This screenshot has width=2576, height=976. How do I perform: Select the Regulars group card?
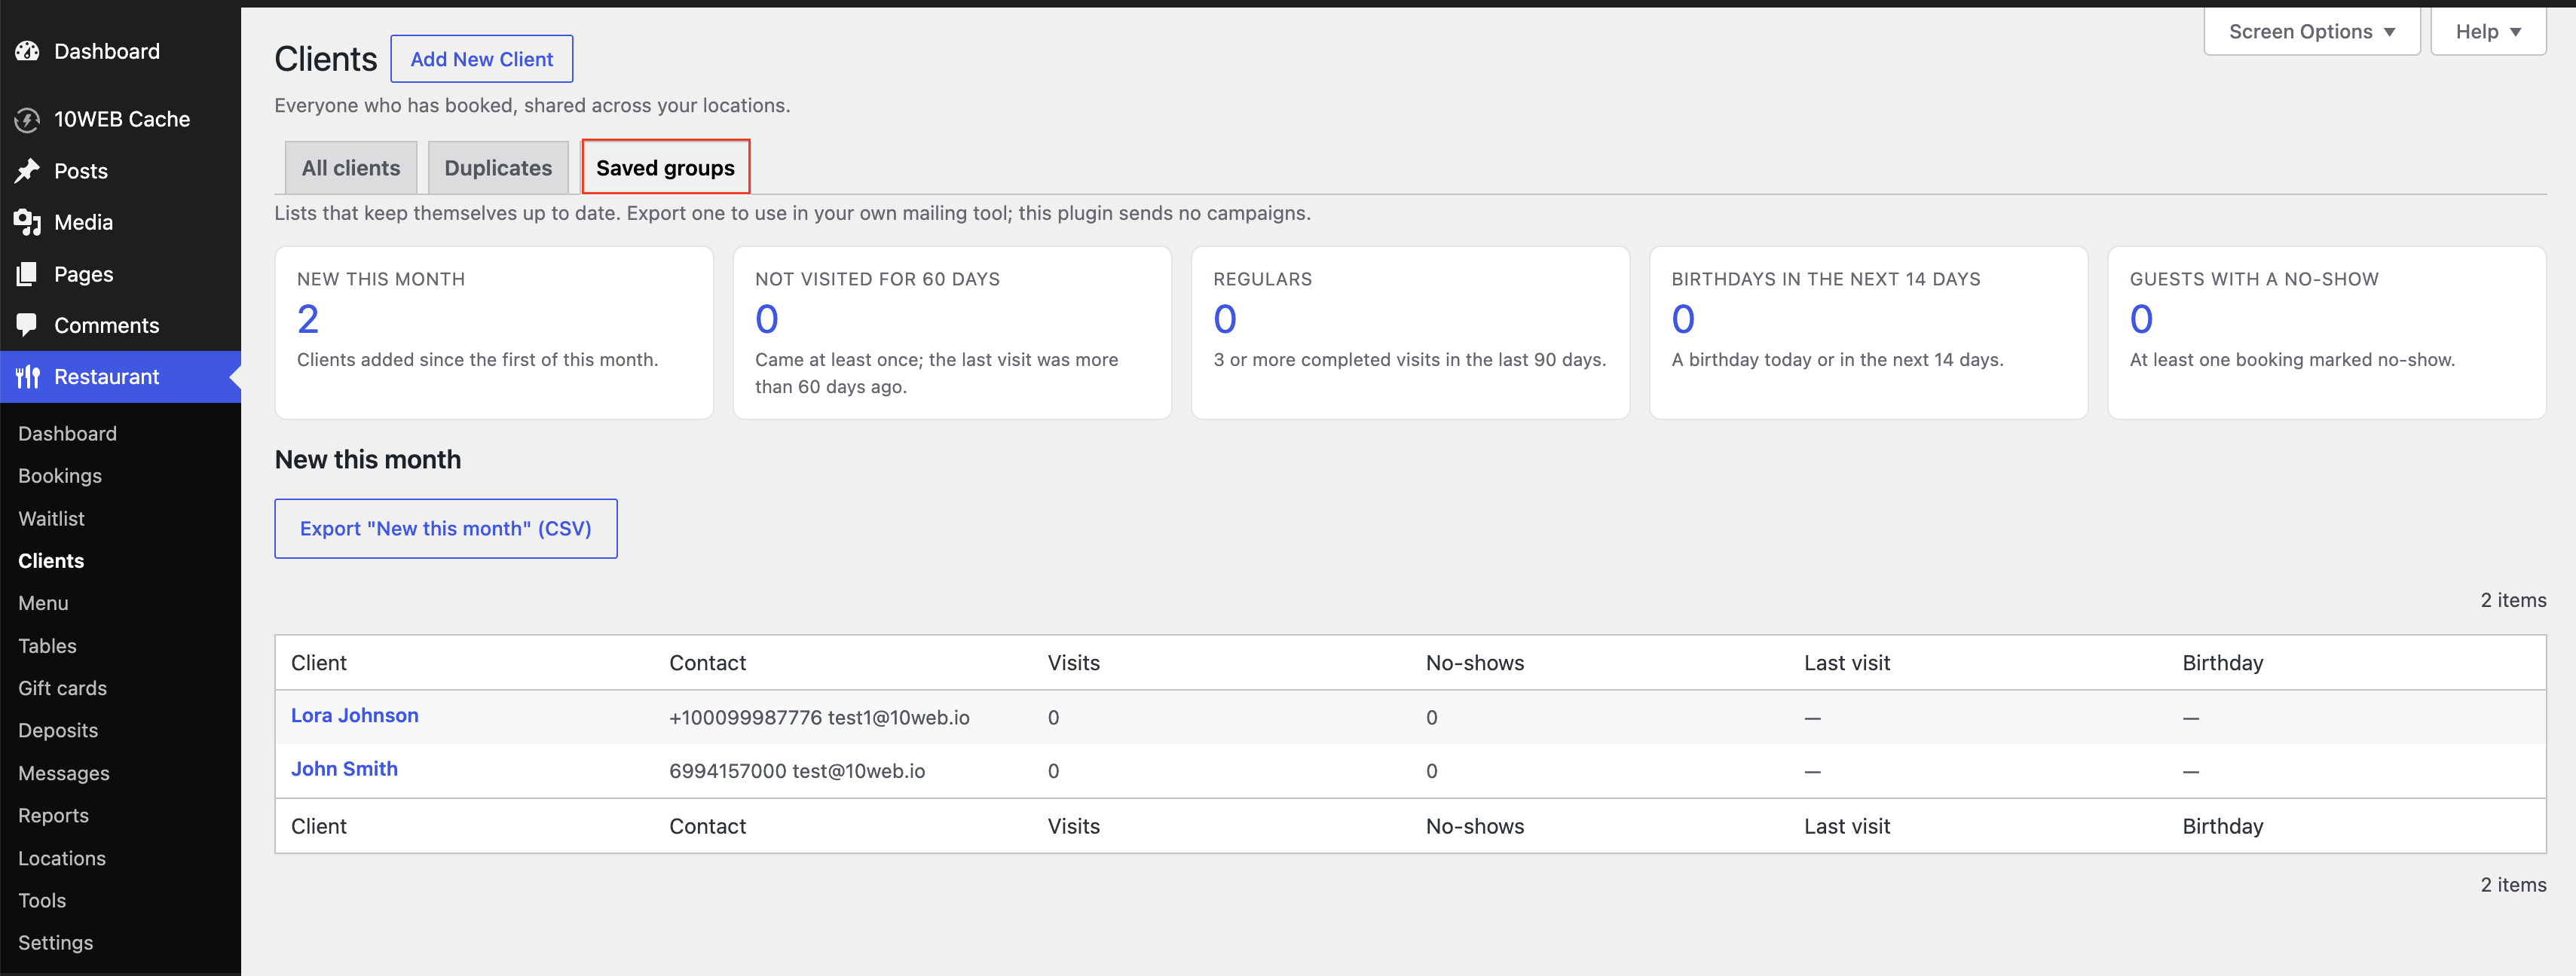pos(1410,333)
